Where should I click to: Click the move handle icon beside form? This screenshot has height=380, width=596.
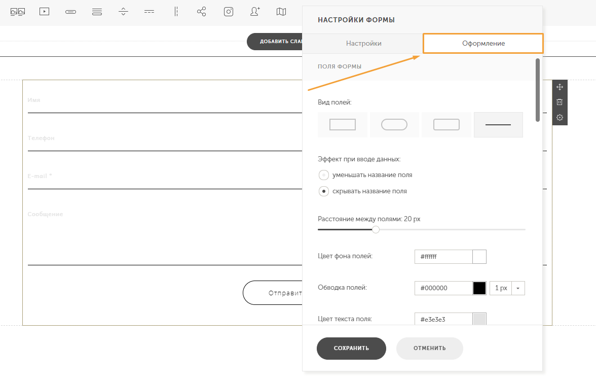tap(560, 87)
